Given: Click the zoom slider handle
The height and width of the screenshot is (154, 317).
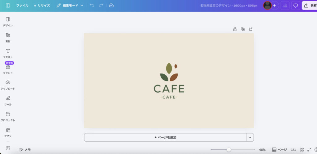Looking at the screenshot, I should click(229, 150).
